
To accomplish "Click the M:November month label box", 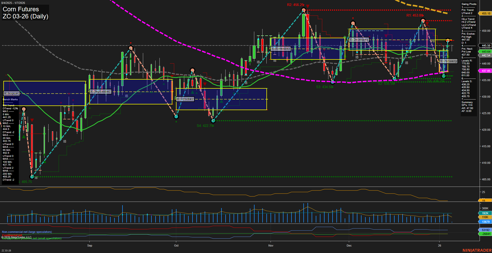I will click(280, 49).
